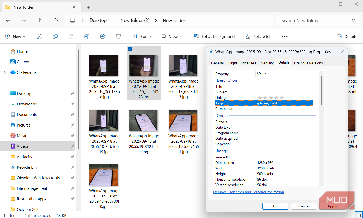Set the rating to five stars
Screen dimensions: 363x218
[x=282, y=98]
